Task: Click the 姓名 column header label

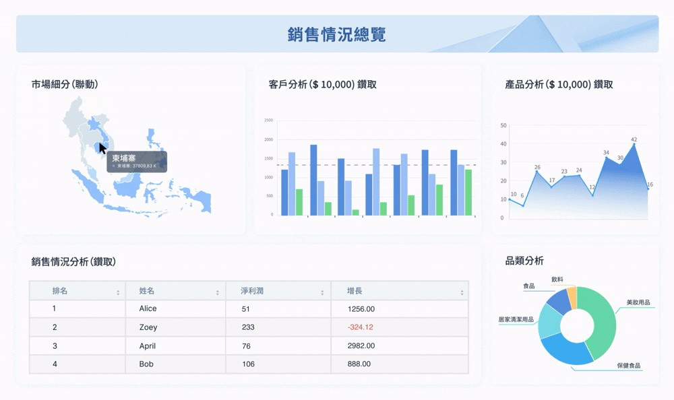Action: click(x=146, y=291)
